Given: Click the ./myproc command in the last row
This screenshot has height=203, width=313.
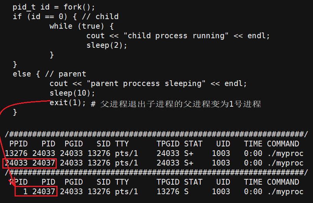Looking at the screenshot, I should click(285, 192).
